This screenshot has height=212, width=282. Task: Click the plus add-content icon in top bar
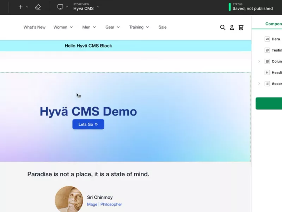click(20, 7)
